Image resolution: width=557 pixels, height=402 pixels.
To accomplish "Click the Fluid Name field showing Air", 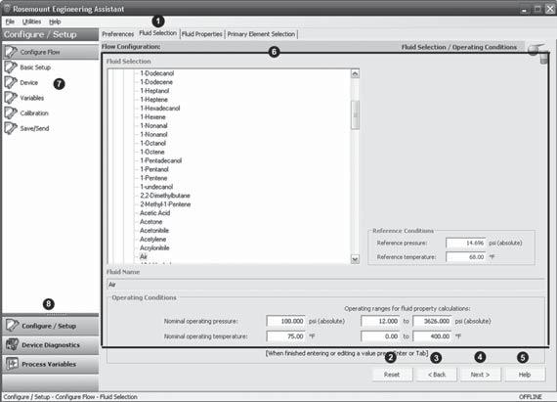I will point(325,285).
